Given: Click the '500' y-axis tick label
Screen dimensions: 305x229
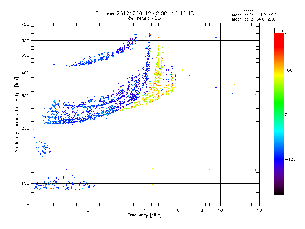Looking at the screenshot, I should [25, 55].
